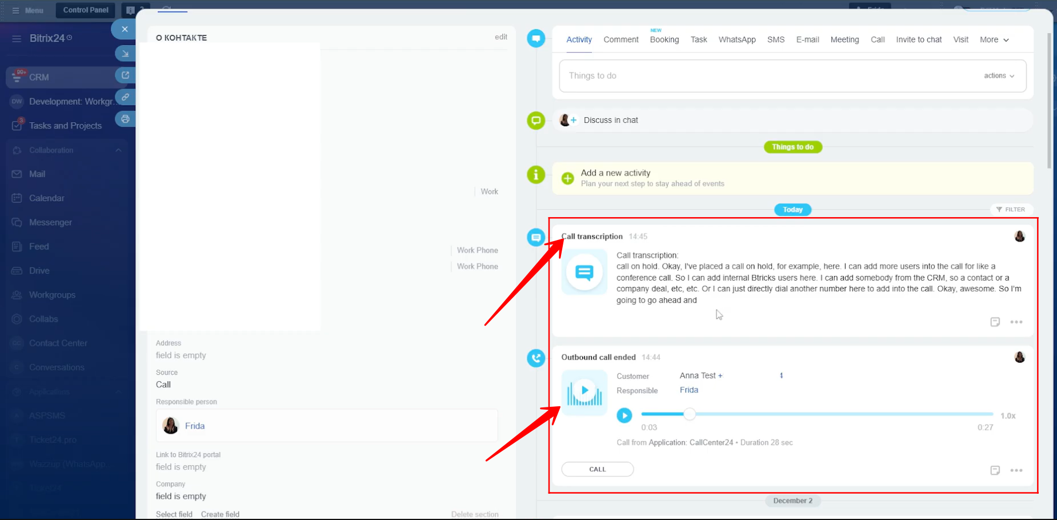Click the note icon on Call transcription card
Viewport: 1057px width, 520px height.
pos(995,322)
